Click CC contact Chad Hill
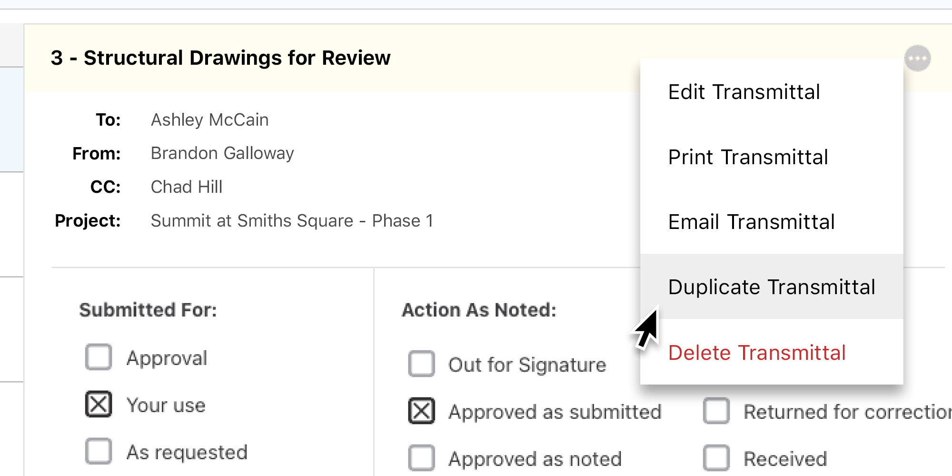Image resolution: width=952 pixels, height=476 pixels. 186,187
